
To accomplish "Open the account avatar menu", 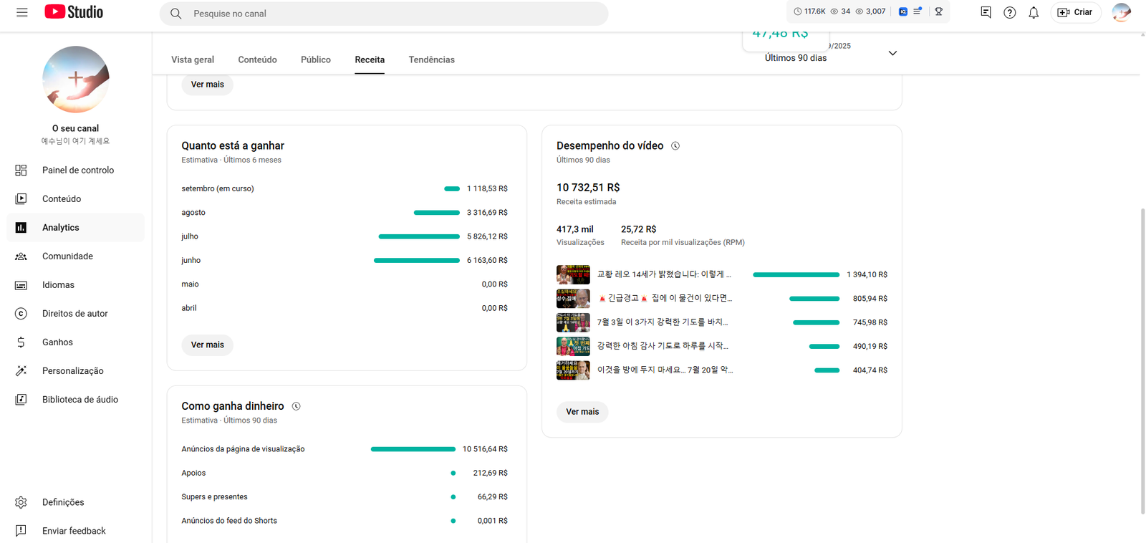I will point(1121,12).
